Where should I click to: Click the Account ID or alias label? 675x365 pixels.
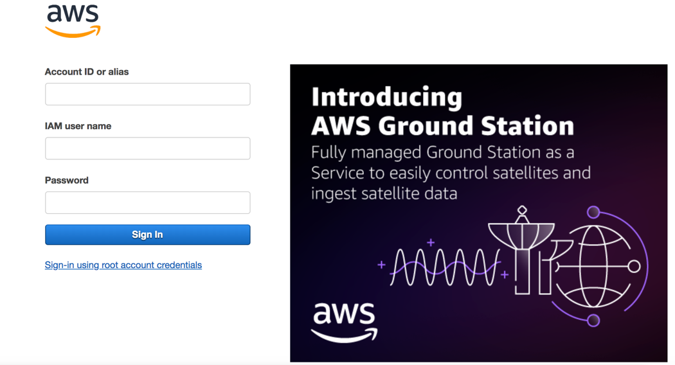click(87, 72)
